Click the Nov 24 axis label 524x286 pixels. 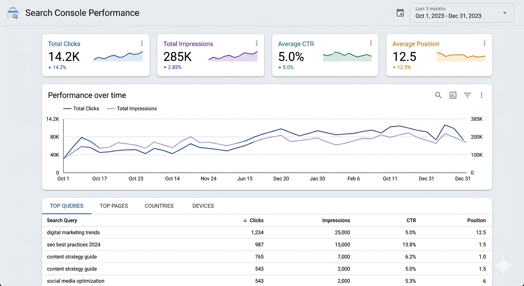(208, 179)
